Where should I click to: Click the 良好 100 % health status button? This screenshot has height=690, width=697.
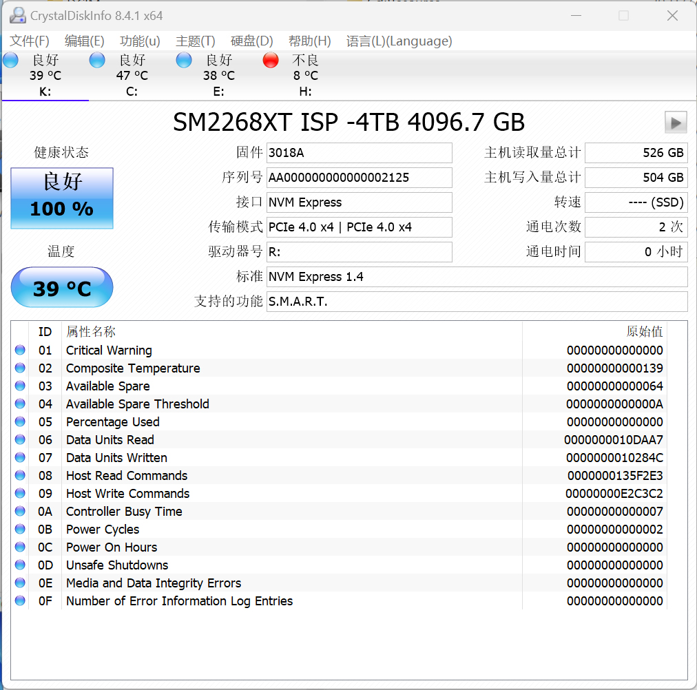pyautogui.click(x=62, y=198)
